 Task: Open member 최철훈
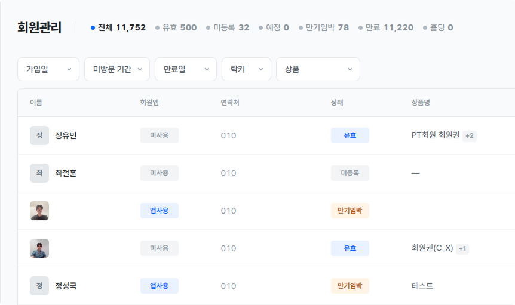click(x=66, y=173)
